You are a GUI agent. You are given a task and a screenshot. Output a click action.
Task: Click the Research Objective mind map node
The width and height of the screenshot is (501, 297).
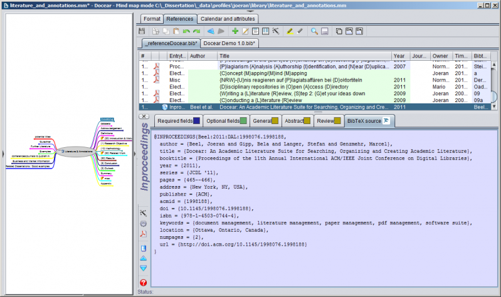114,143
